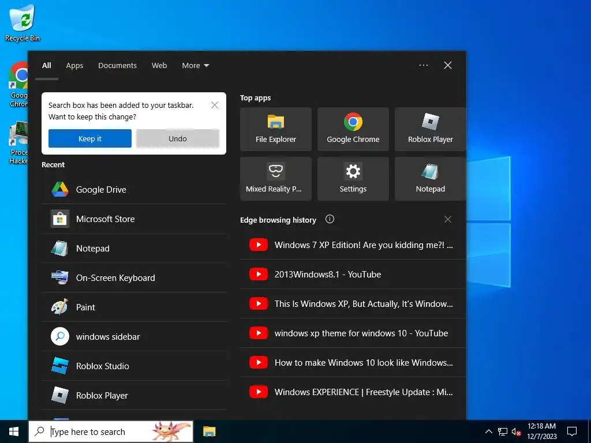Viewport: 591px width, 443px height.
Task: Switch to the Web tab
Action: [159, 66]
